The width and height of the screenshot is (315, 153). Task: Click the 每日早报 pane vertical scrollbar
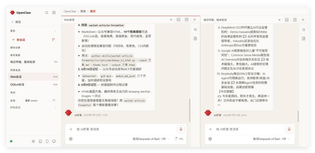(x=298, y=116)
